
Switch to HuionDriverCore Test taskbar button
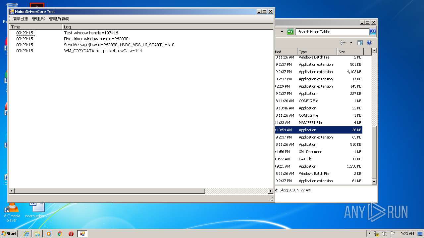pyautogui.click(x=82, y=234)
